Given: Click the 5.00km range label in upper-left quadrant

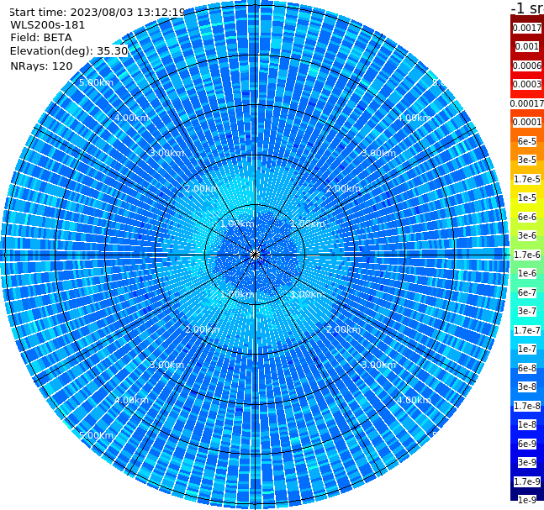Looking at the screenshot, I should tap(96, 82).
